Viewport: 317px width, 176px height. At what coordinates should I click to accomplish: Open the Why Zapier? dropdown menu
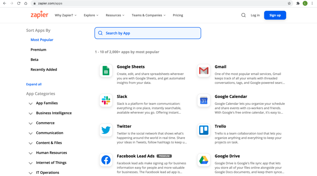[65, 15]
